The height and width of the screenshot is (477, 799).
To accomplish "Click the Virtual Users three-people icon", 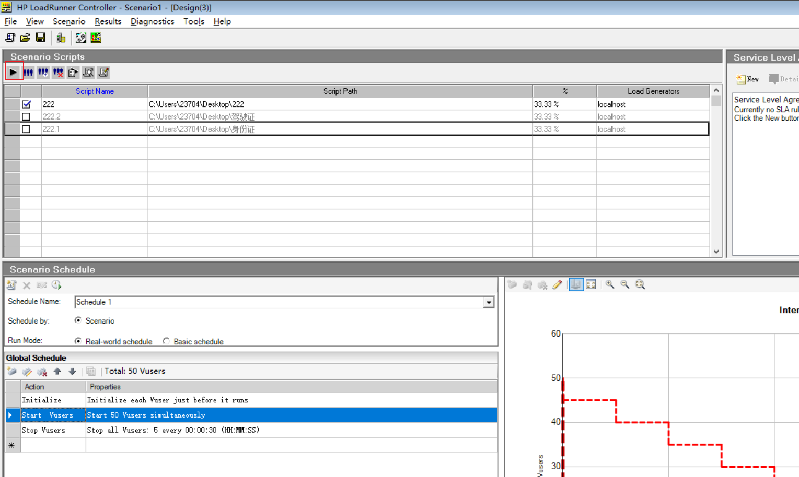I will pos(28,72).
